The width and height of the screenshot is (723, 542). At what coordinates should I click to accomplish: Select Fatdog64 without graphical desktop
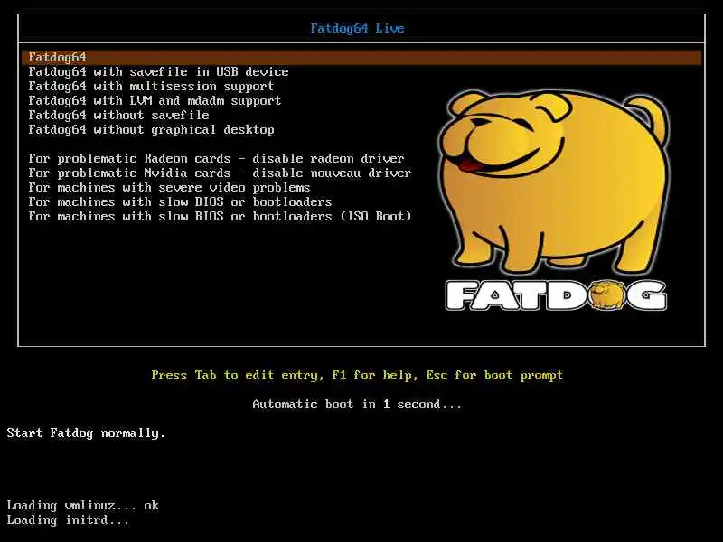coord(151,130)
